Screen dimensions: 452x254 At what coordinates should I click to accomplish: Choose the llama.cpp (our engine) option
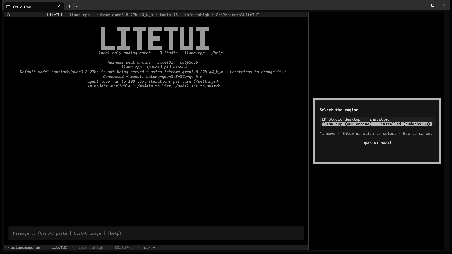377,124
